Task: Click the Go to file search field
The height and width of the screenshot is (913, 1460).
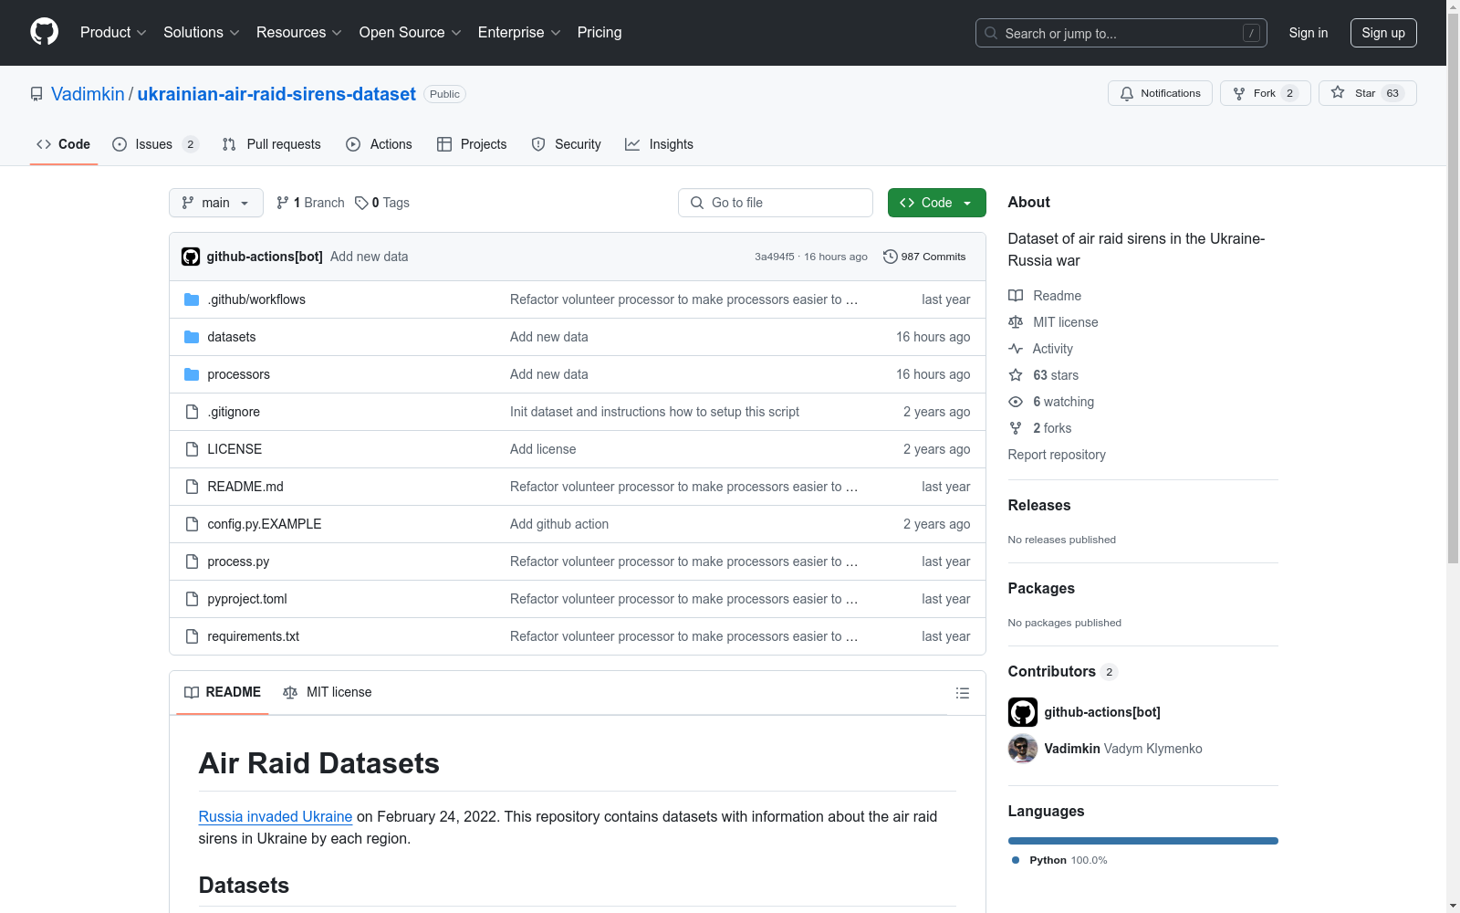Action: [776, 203]
